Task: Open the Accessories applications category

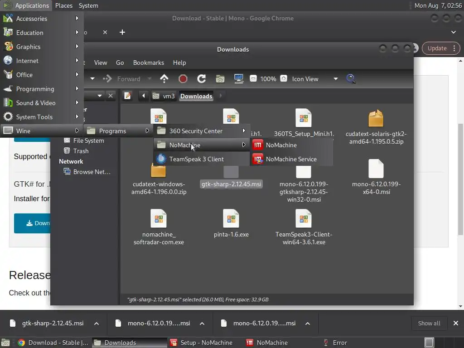Action: click(x=42, y=19)
